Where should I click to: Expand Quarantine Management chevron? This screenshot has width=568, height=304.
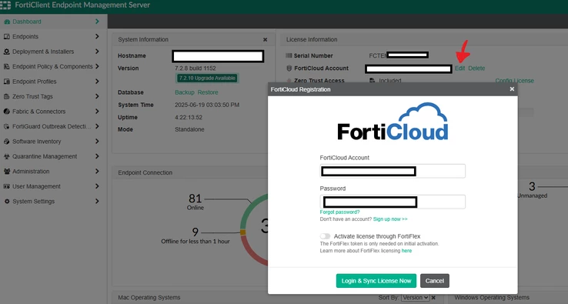pos(97,156)
